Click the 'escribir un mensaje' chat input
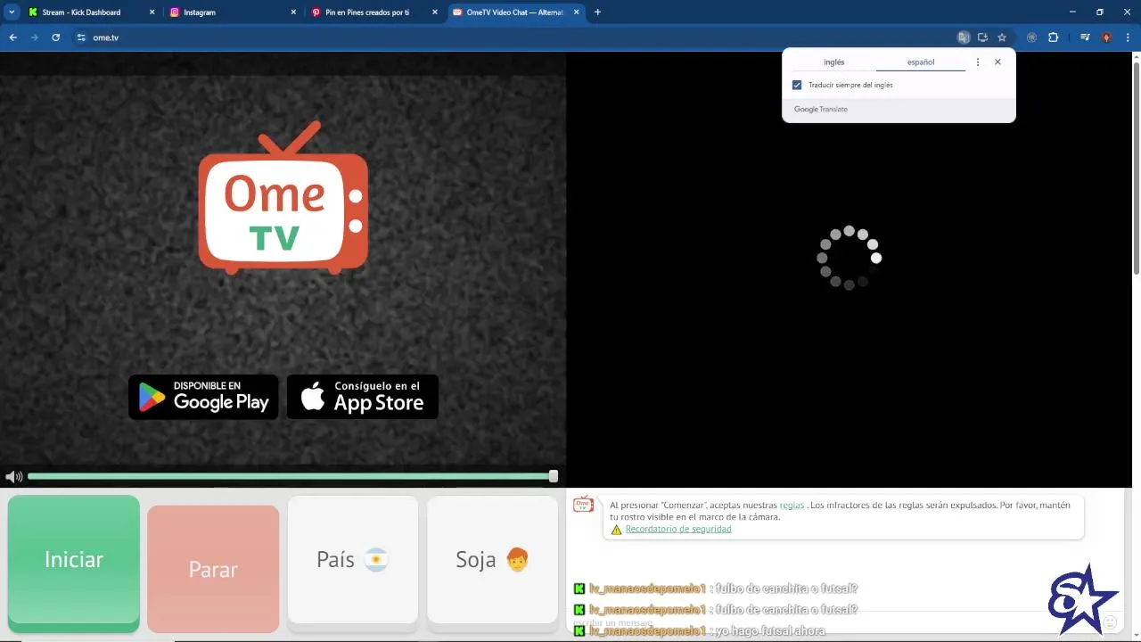1141x642 pixels. 833,621
